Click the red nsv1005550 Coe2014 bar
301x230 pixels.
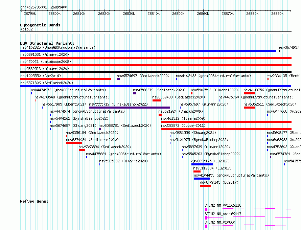point(66,79)
